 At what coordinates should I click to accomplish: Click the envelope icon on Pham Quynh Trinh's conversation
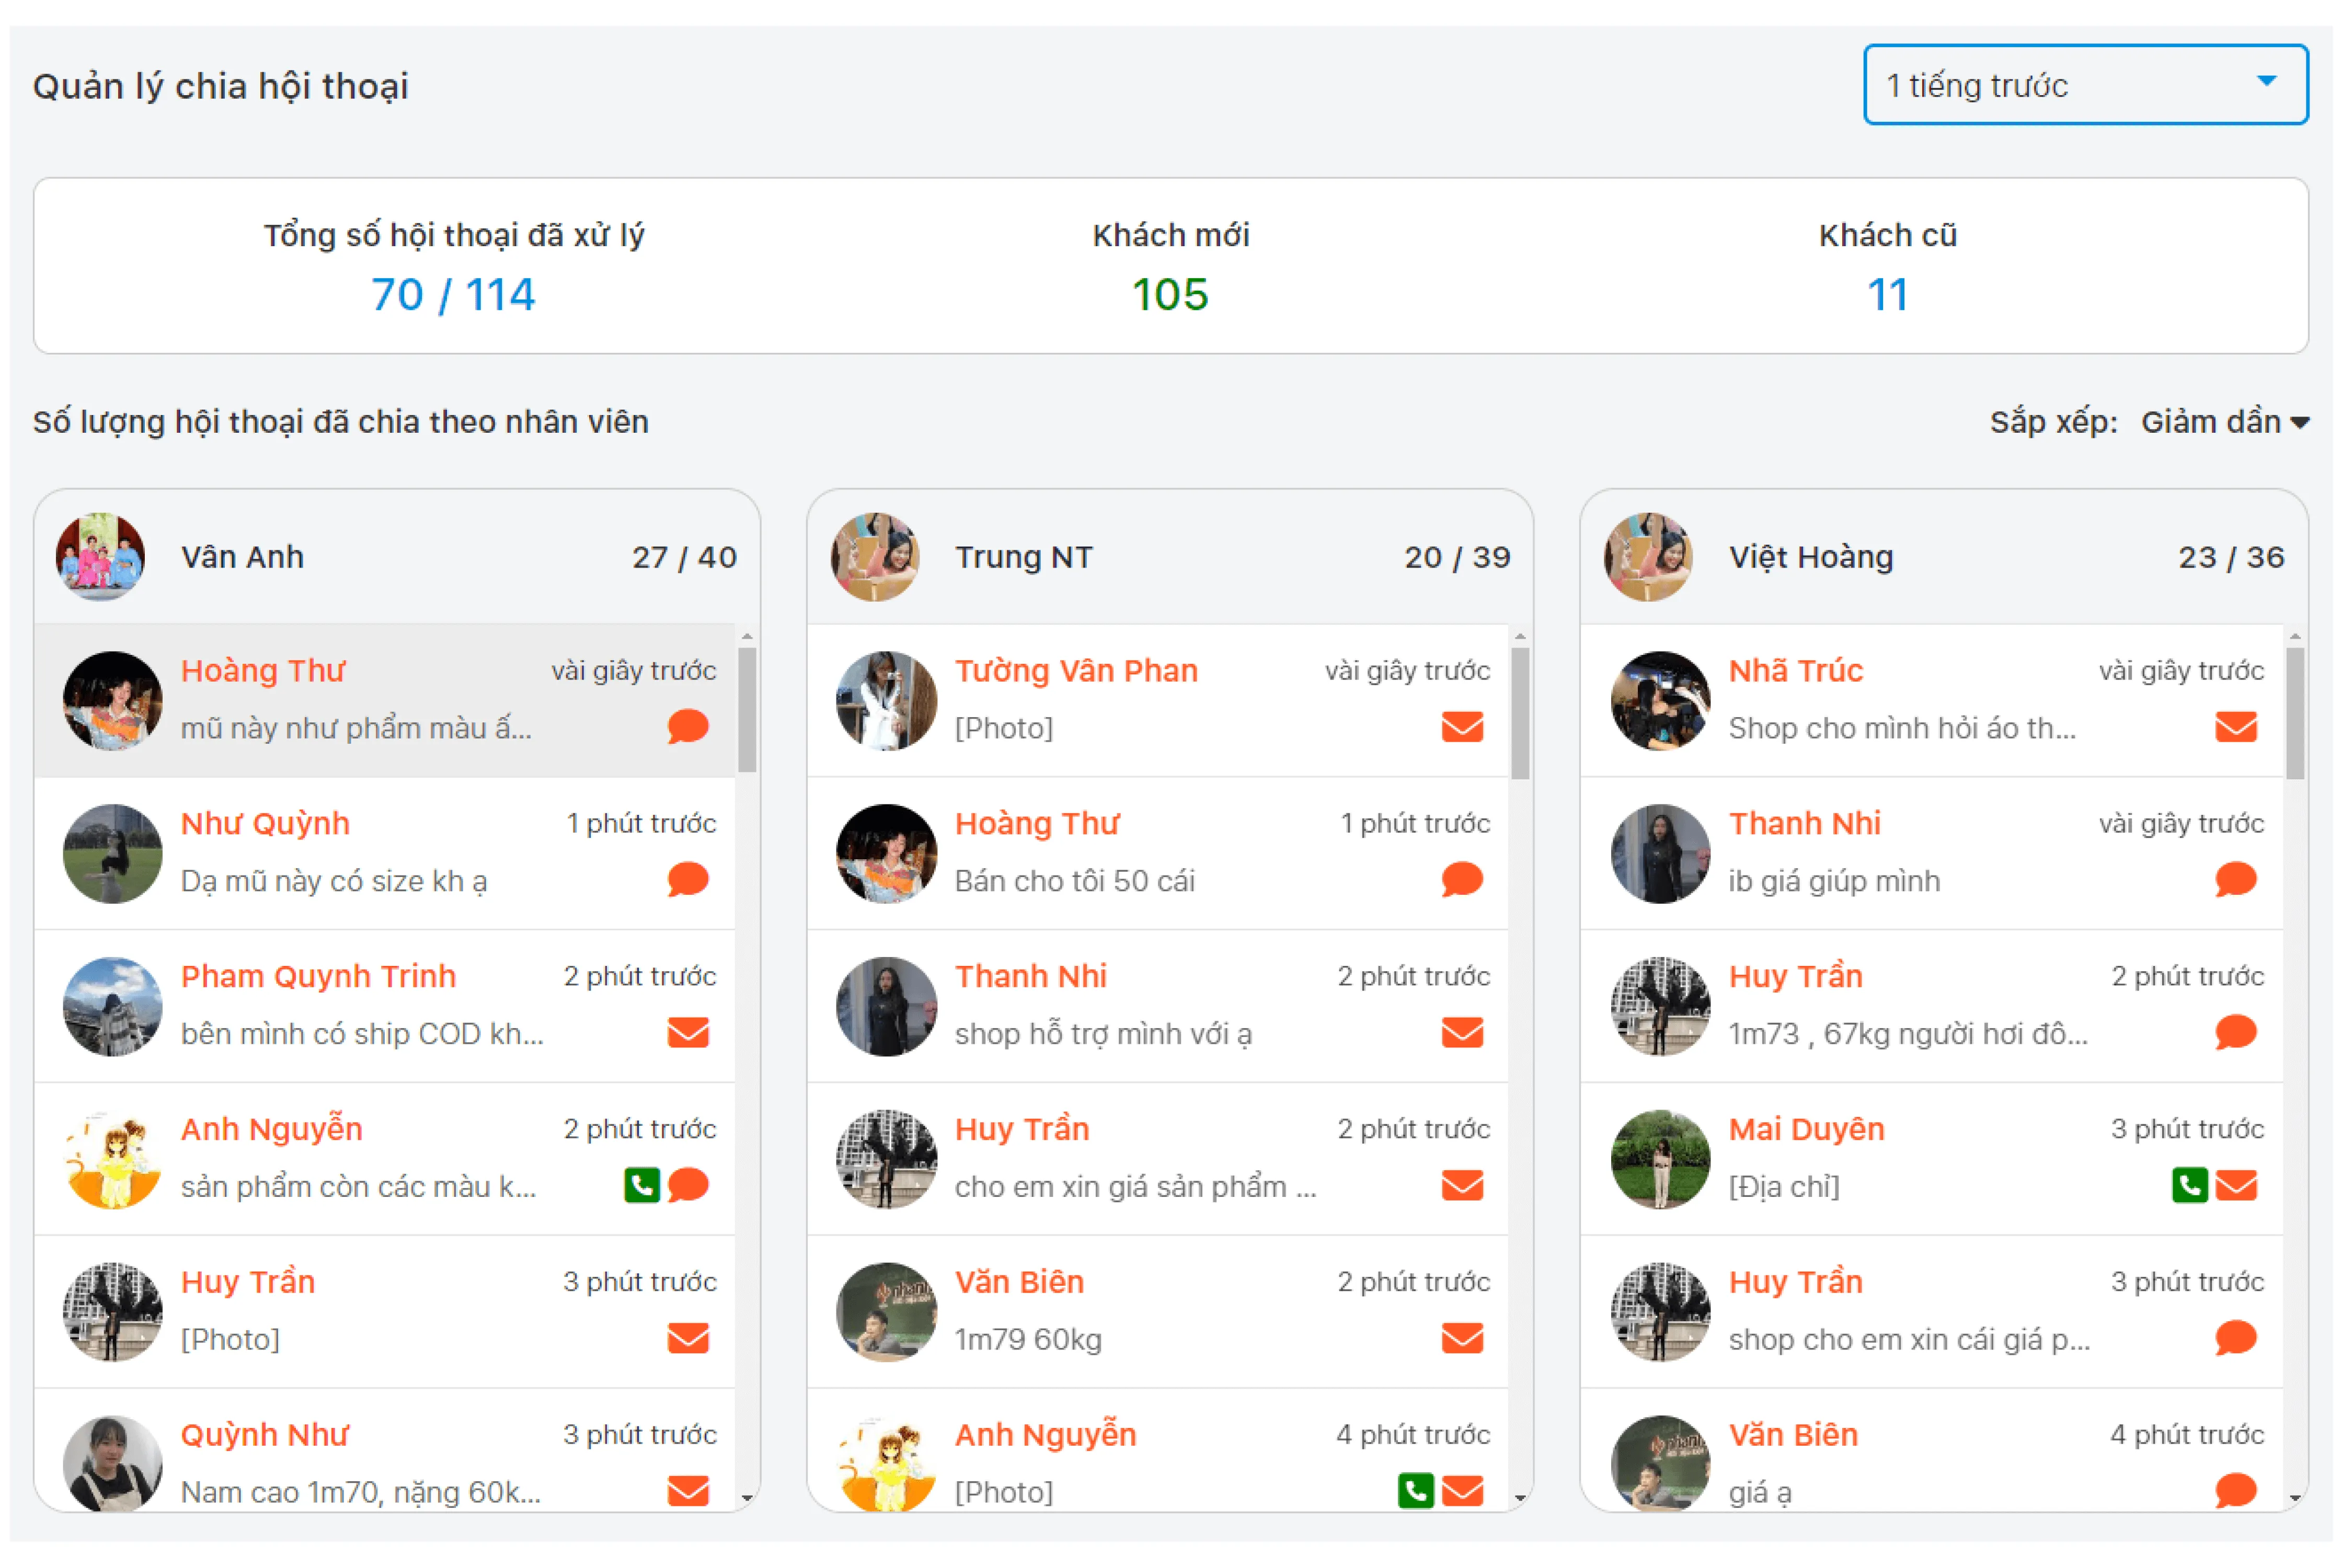coord(688,1033)
